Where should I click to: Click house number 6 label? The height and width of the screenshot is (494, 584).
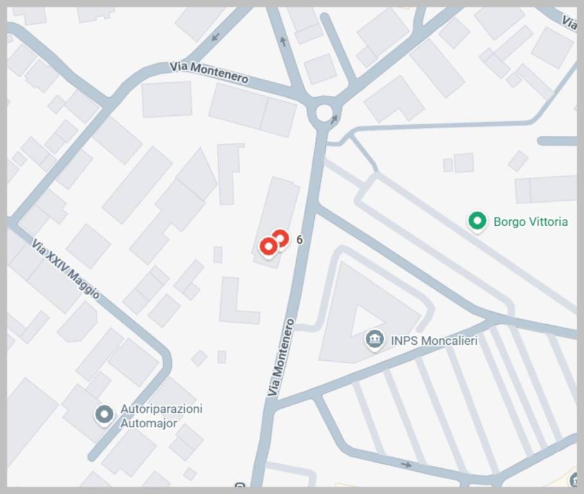click(x=299, y=240)
